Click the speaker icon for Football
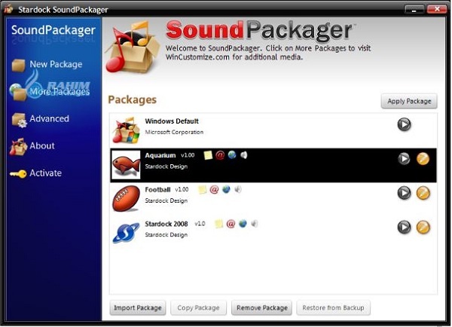Viewport: 452px width, 327px height. pyautogui.click(x=238, y=190)
